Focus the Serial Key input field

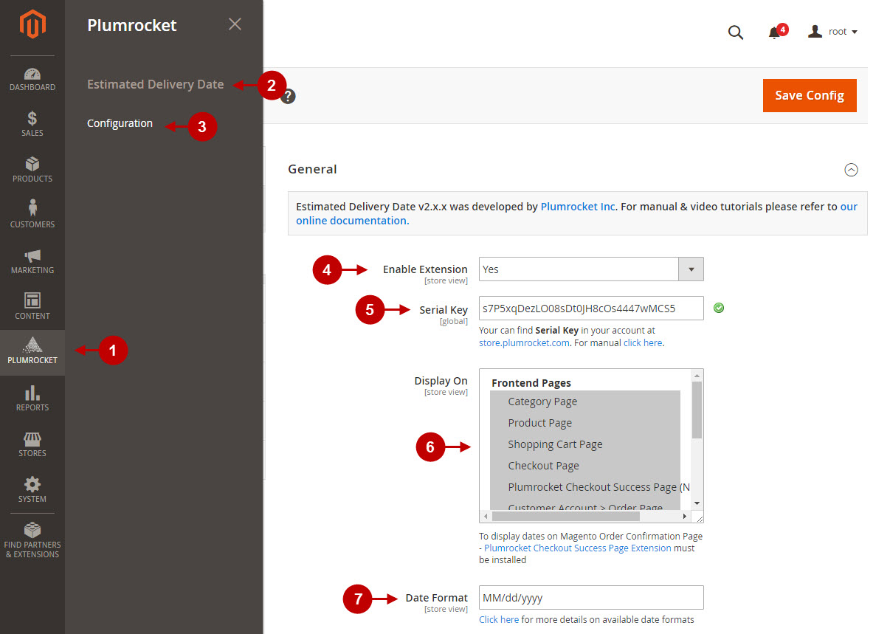coord(591,308)
